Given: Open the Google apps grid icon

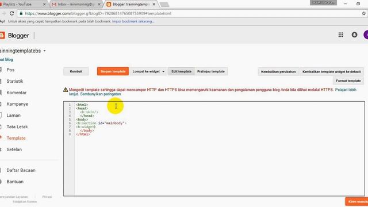Looking at the screenshot, I should point(341,34).
